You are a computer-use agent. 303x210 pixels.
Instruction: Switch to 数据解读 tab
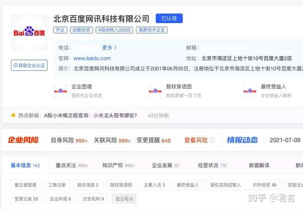click(259, 165)
